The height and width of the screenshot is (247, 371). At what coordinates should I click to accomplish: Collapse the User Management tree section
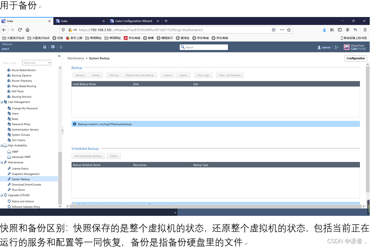tap(2, 102)
